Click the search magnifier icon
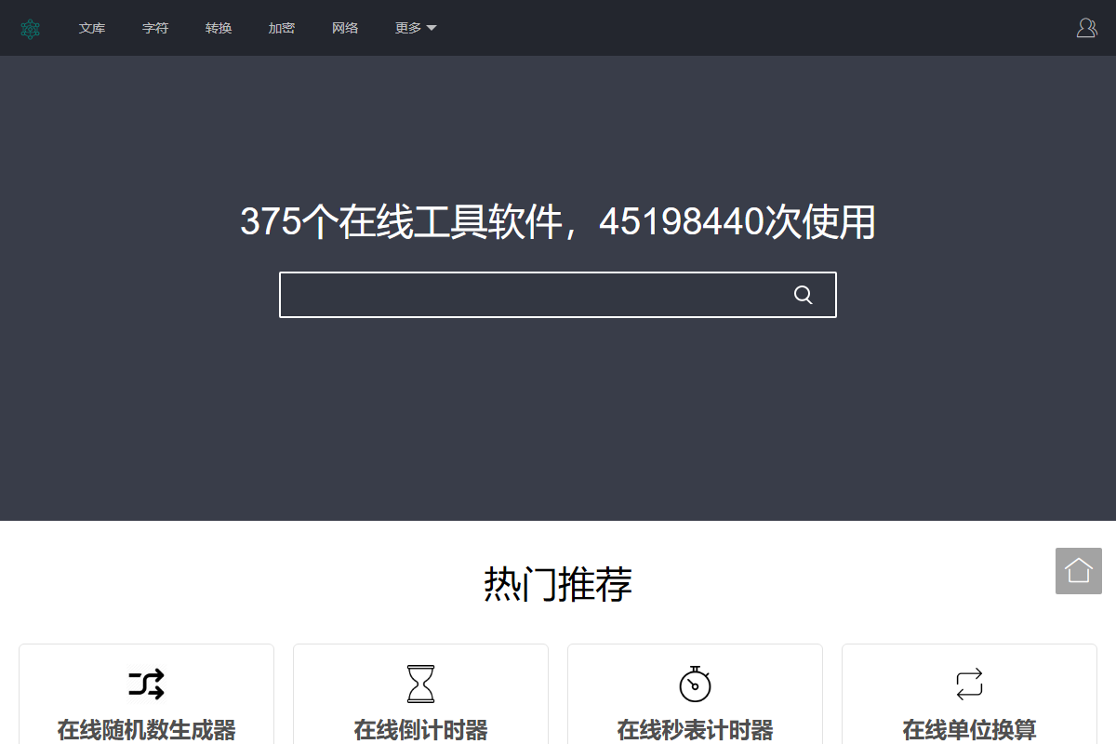 point(802,295)
